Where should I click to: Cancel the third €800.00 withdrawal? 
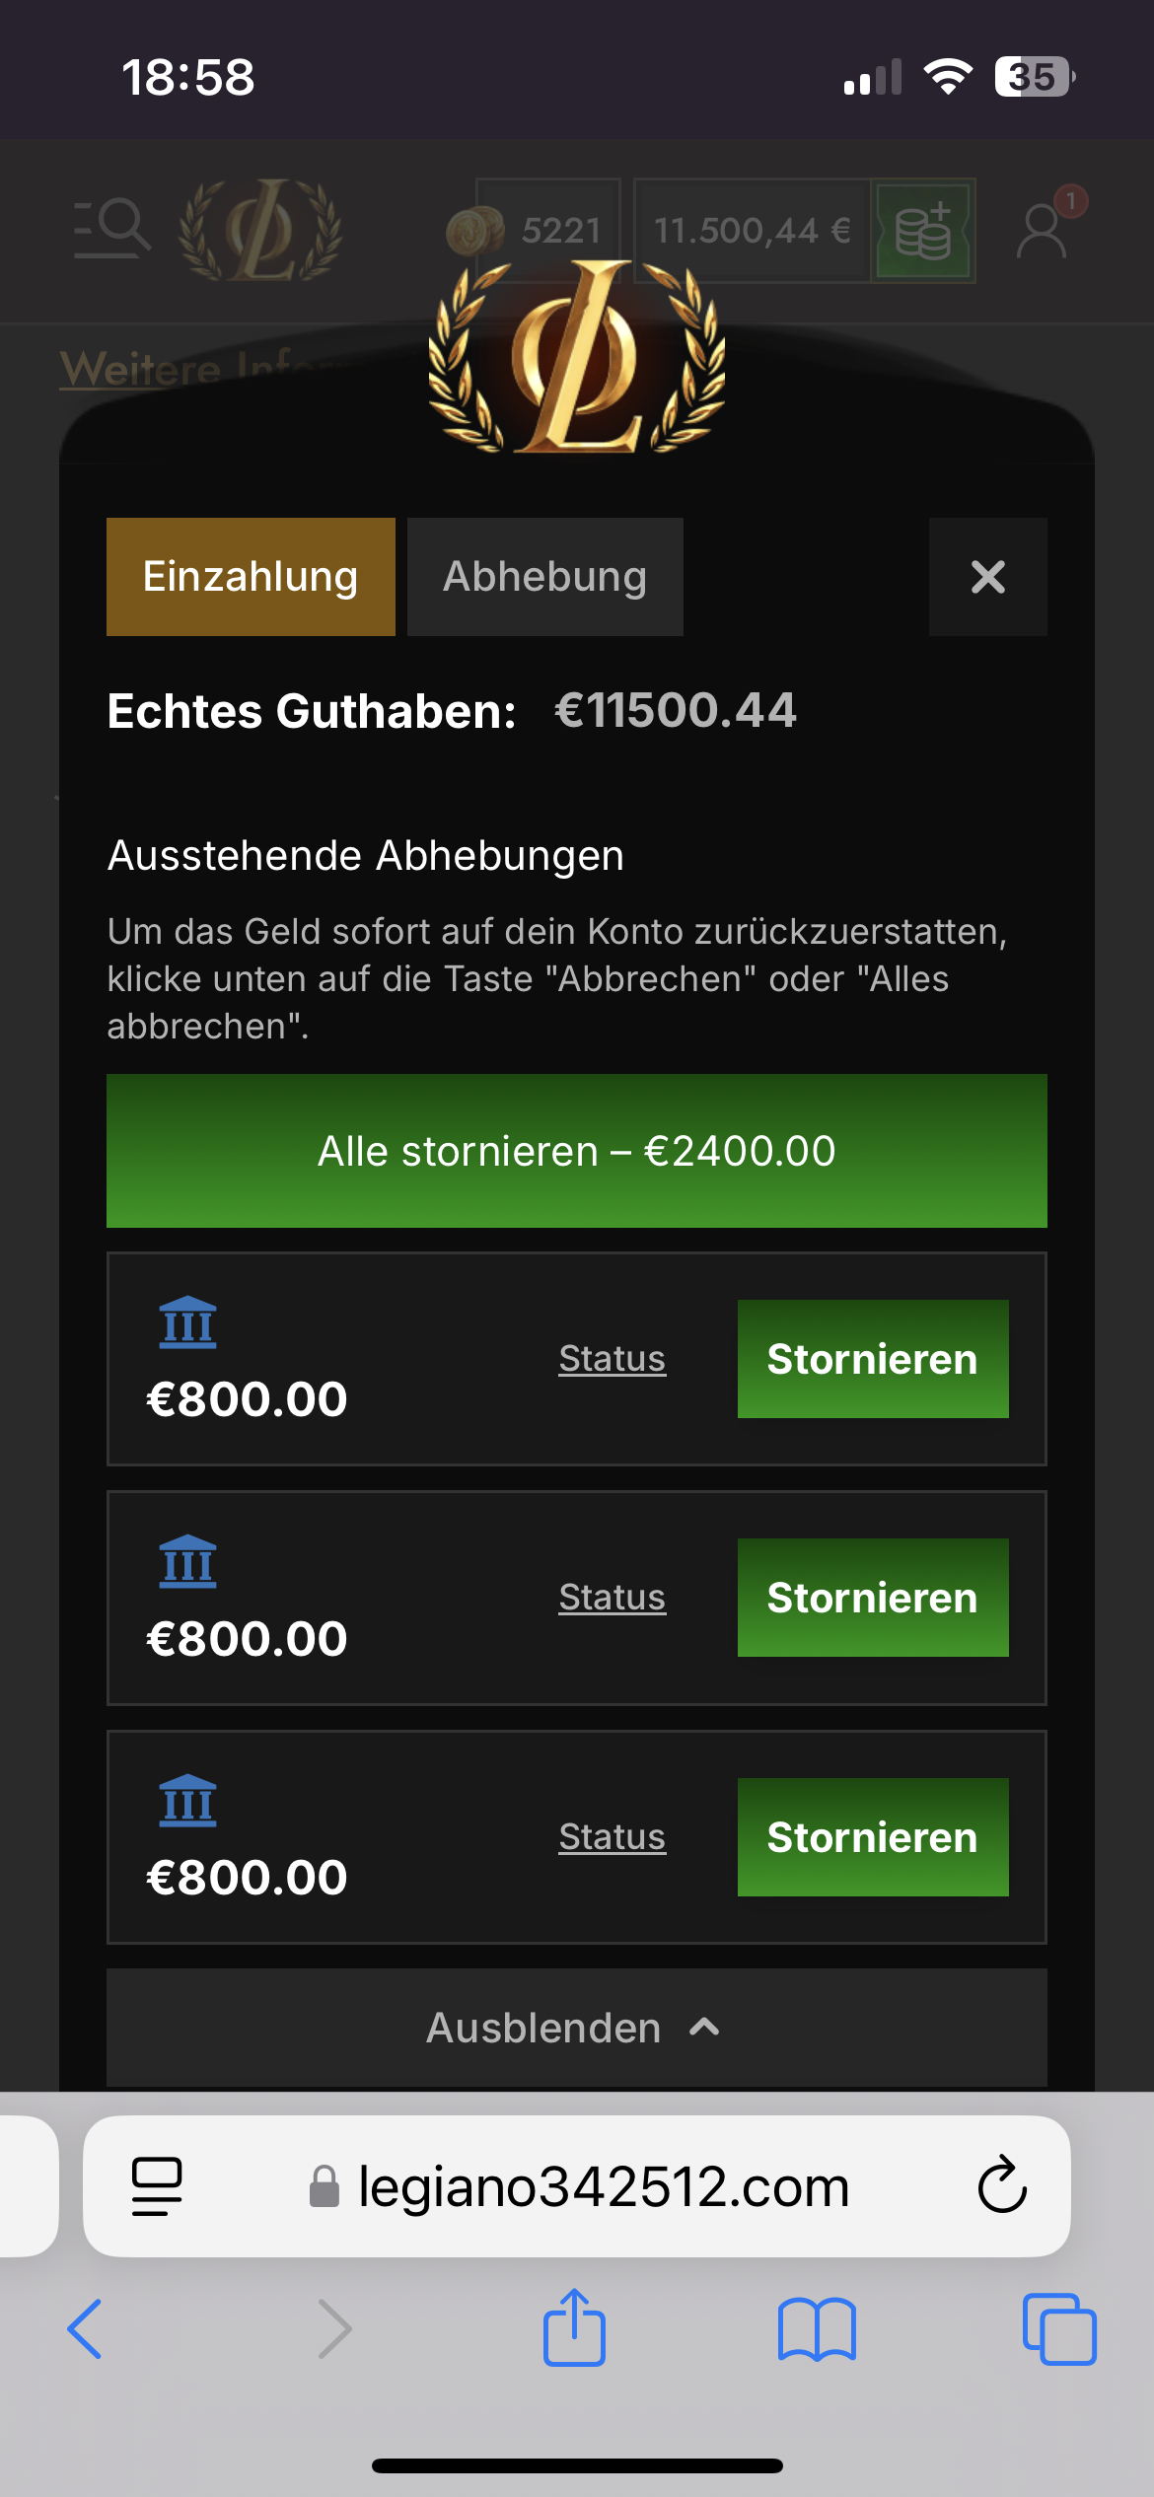click(x=872, y=1837)
